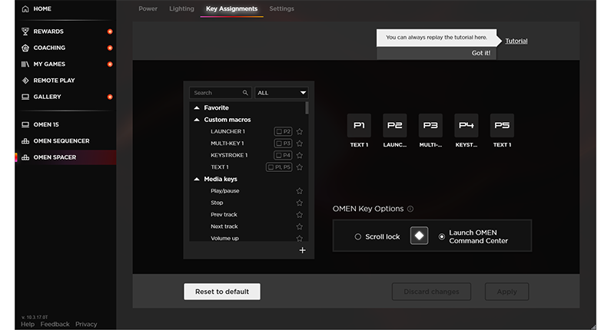Screen dimensions: 611x330
Task: Click the macro search field
Action: [221, 93]
